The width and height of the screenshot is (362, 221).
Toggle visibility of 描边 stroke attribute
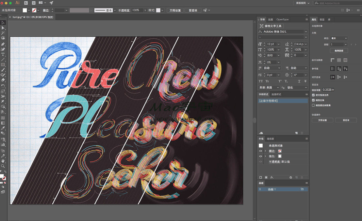[x=261, y=151]
